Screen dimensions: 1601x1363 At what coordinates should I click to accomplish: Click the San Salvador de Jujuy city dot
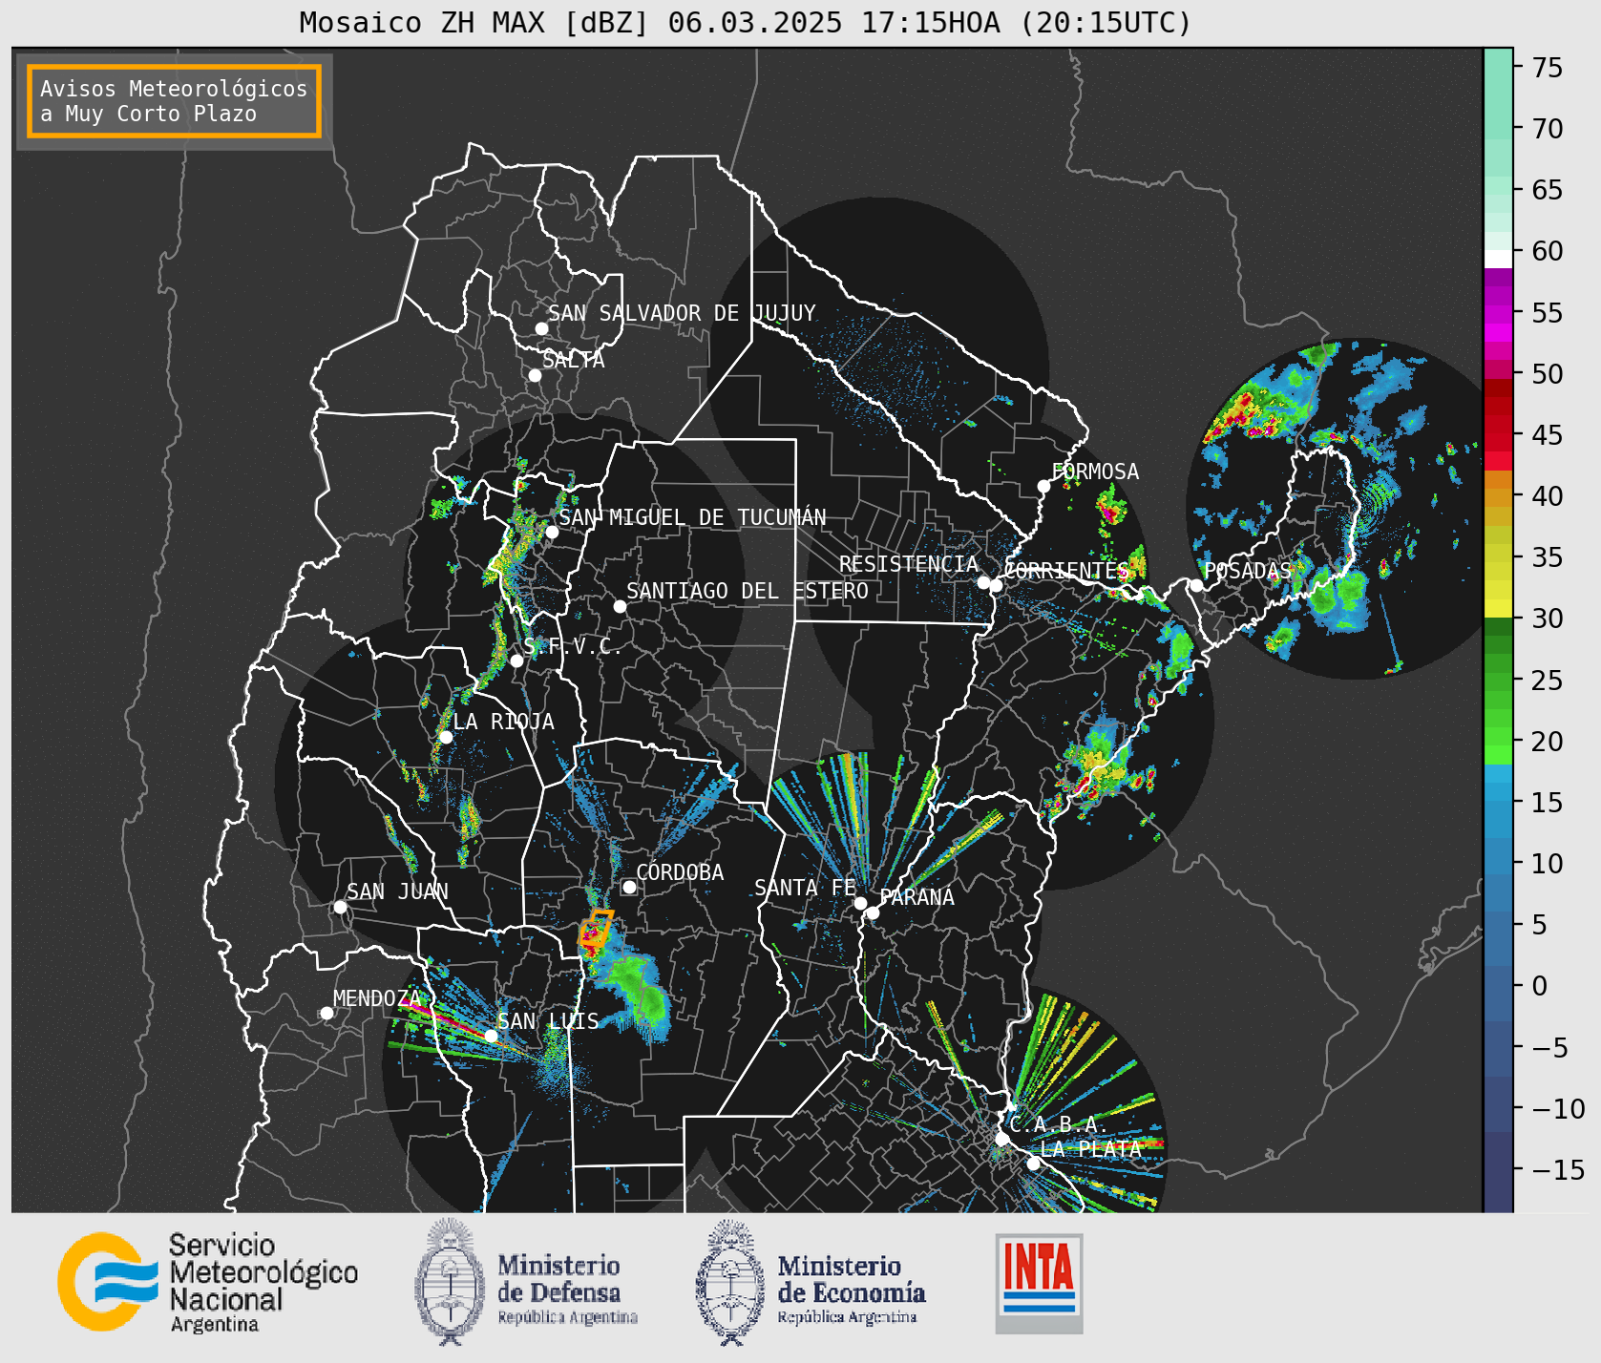point(541,328)
